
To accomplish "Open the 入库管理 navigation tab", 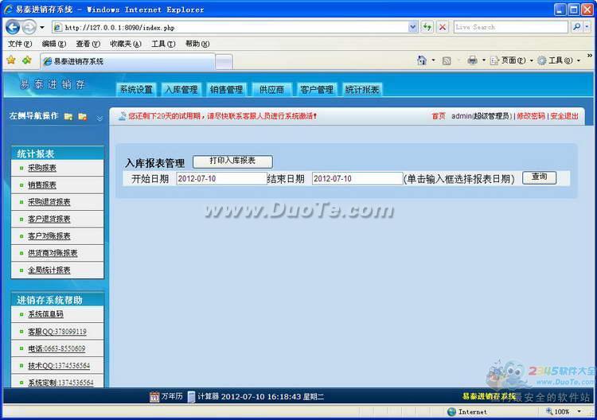I will (x=181, y=89).
